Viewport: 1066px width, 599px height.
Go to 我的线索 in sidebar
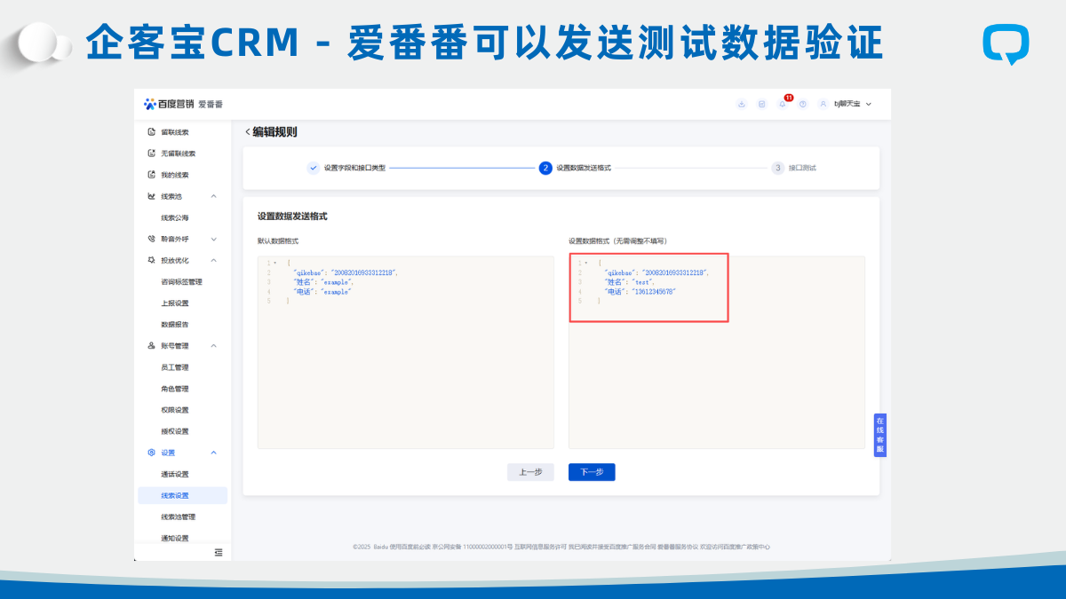pyautogui.click(x=174, y=175)
